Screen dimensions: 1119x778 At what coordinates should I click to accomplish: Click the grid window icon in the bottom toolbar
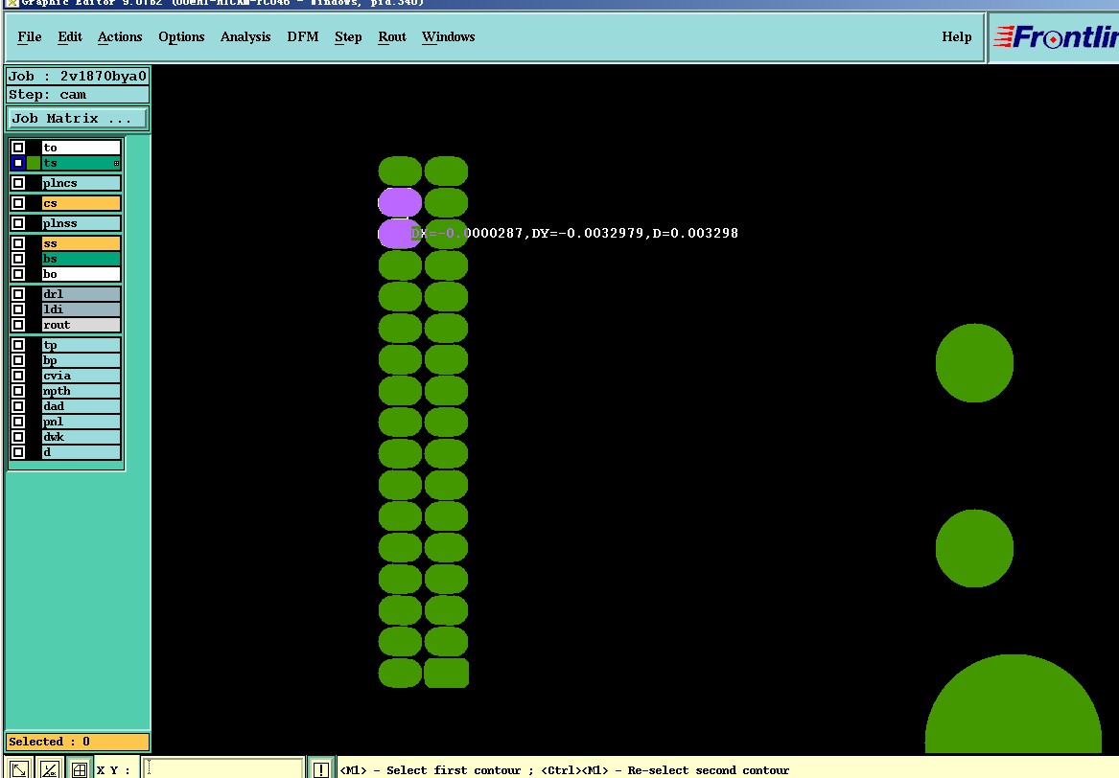(x=80, y=769)
